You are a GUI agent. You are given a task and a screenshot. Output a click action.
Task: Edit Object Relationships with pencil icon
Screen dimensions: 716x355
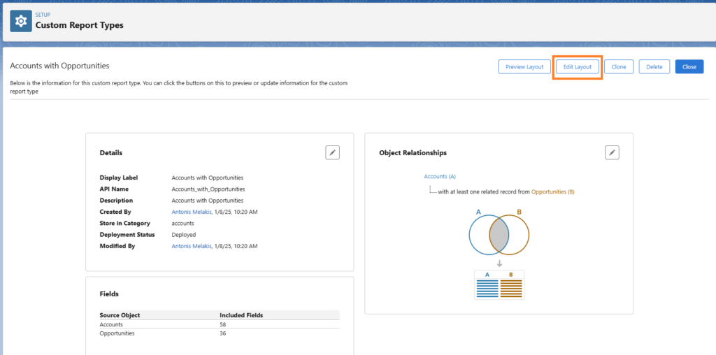612,153
